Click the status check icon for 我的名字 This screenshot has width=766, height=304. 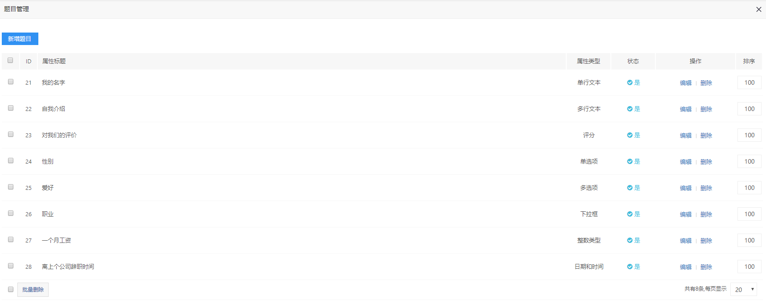click(630, 82)
